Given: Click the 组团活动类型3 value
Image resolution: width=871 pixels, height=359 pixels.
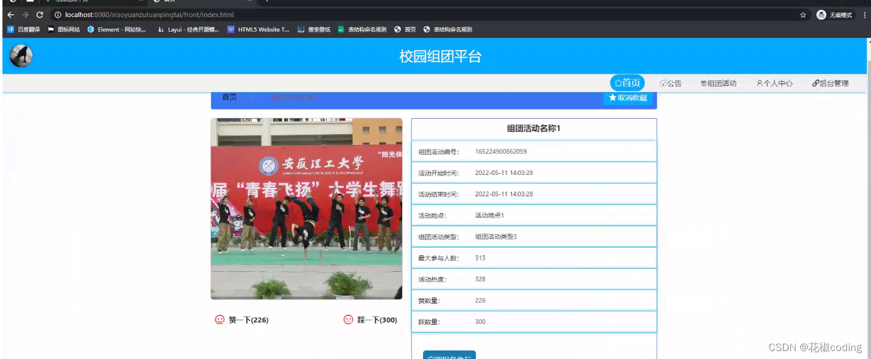Looking at the screenshot, I should (x=496, y=236).
